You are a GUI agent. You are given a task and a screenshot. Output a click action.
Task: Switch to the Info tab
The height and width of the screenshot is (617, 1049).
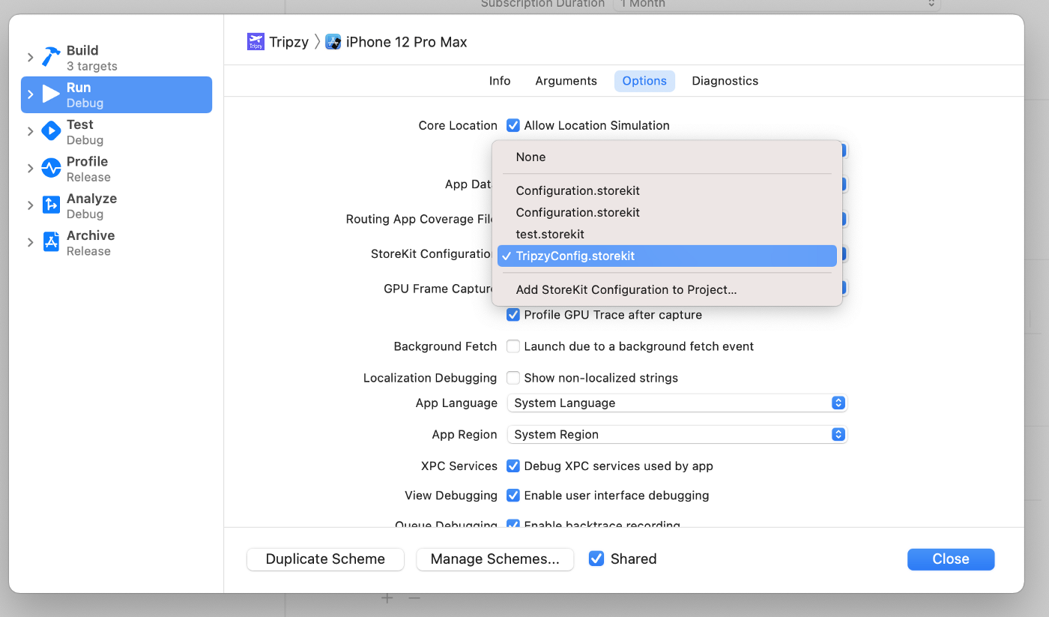500,81
